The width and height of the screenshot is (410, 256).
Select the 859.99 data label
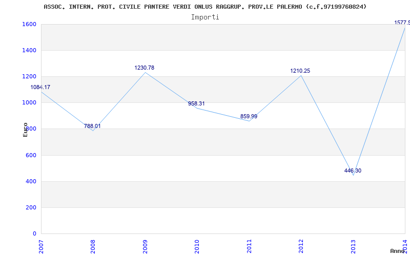(249, 116)
